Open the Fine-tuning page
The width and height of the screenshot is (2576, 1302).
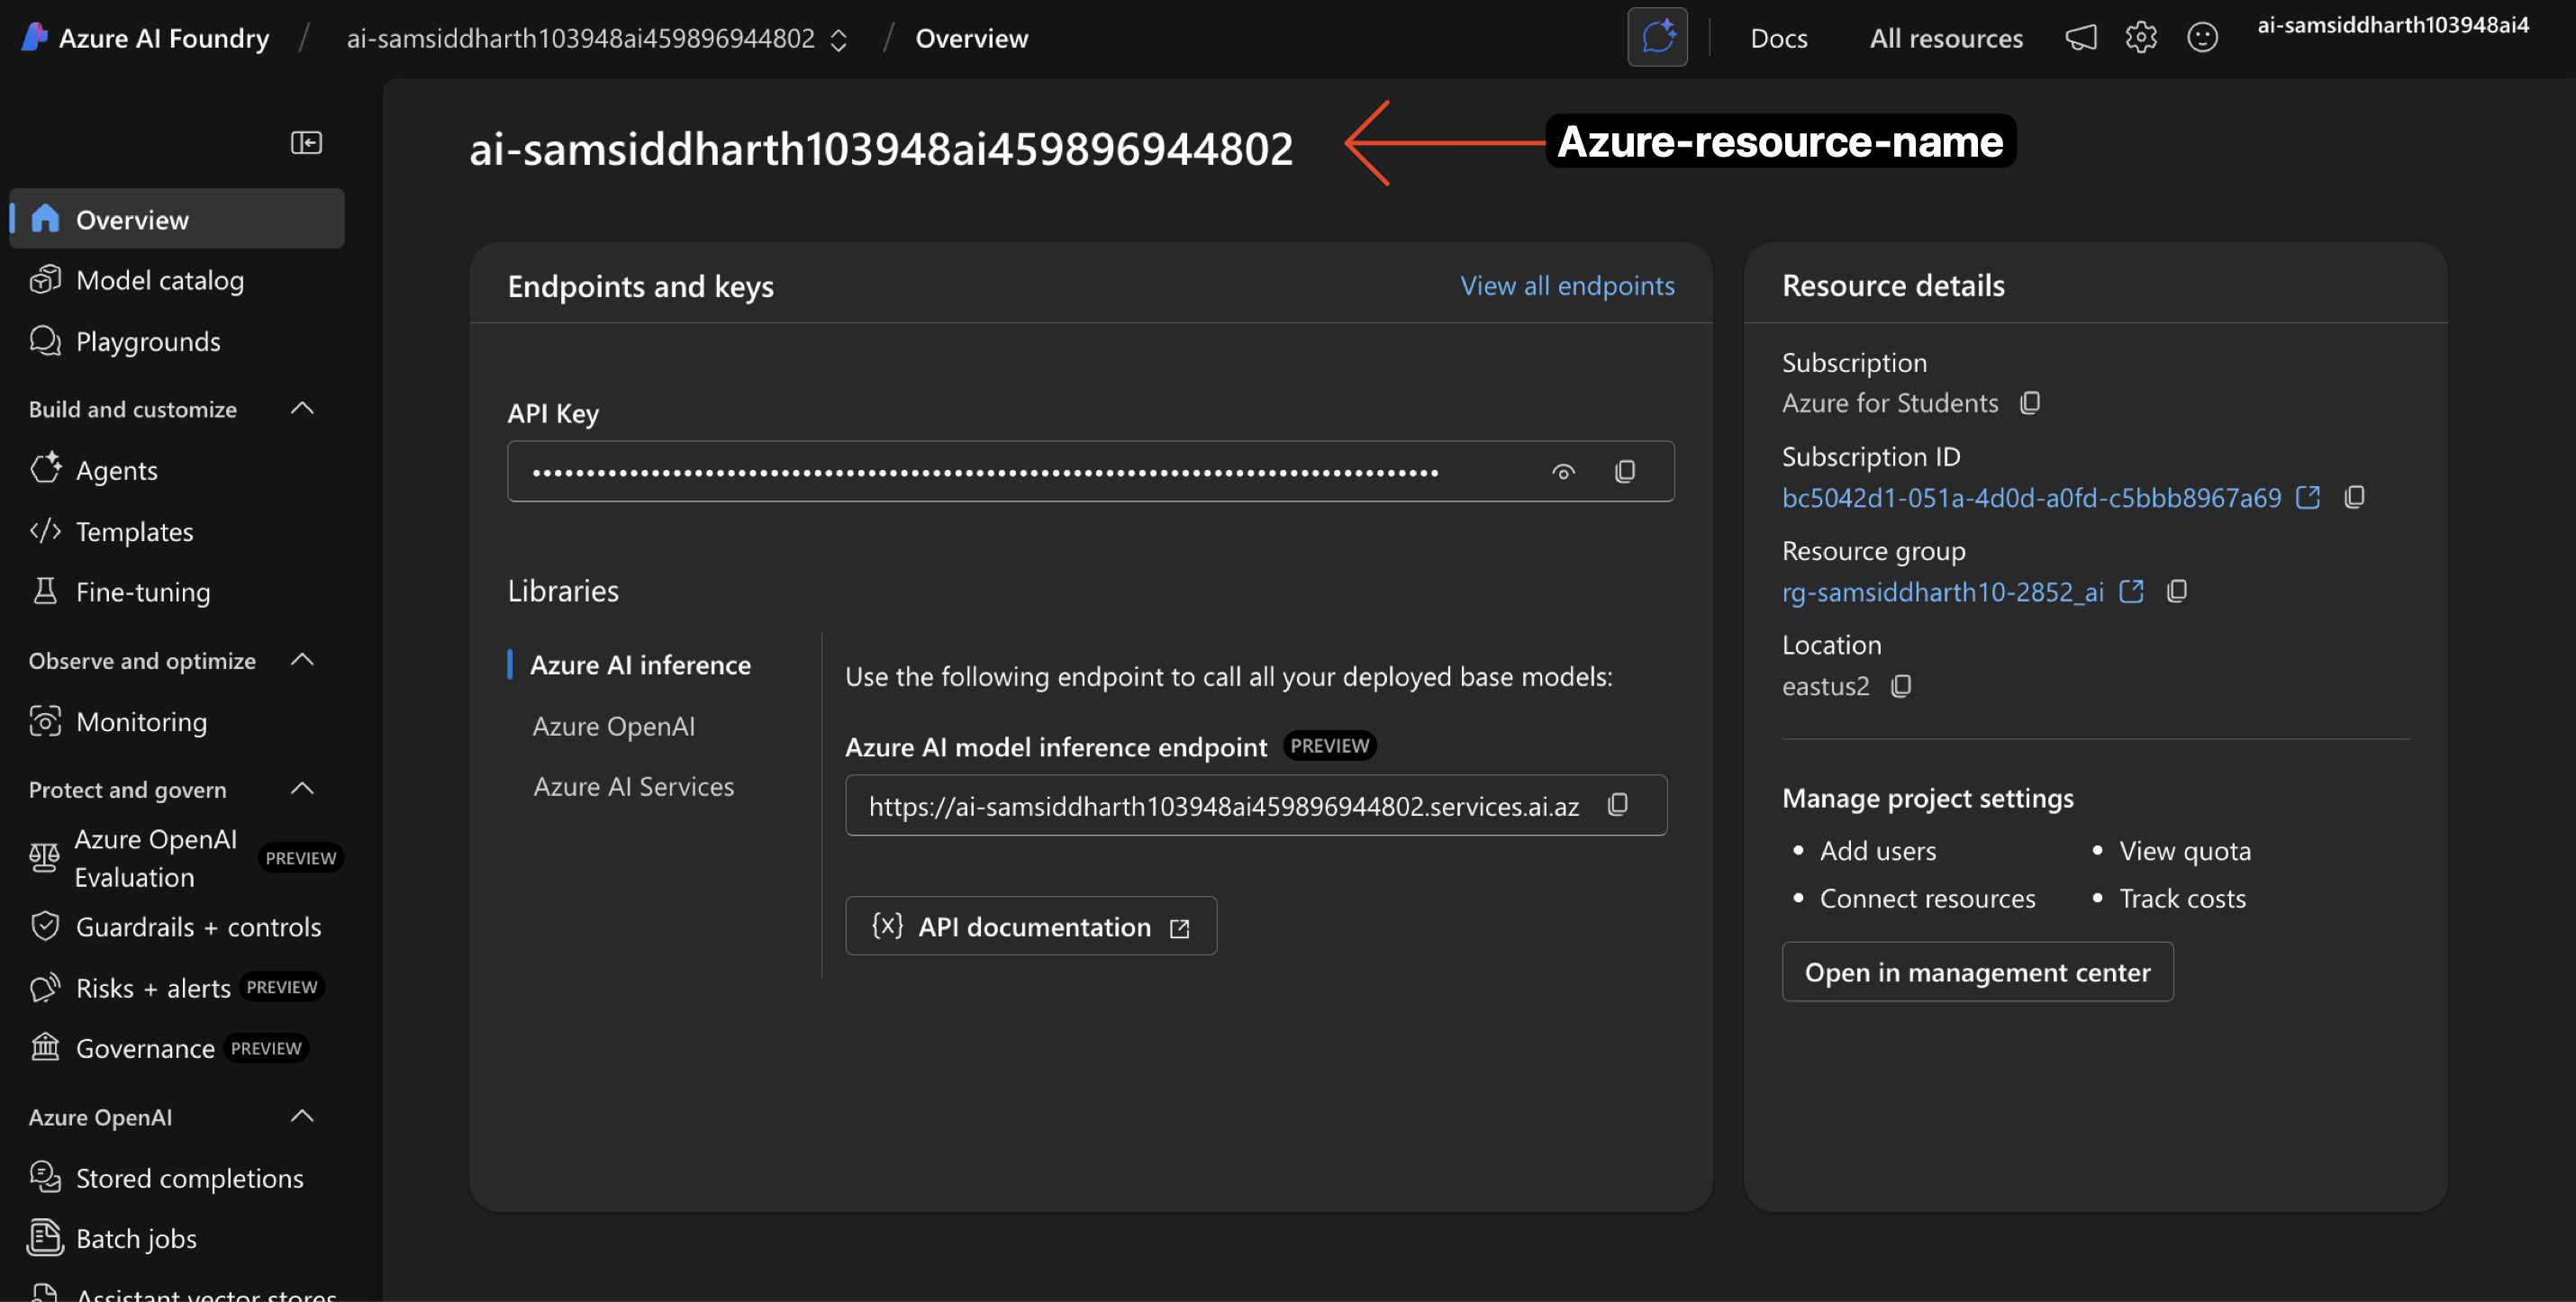point(142,591)
